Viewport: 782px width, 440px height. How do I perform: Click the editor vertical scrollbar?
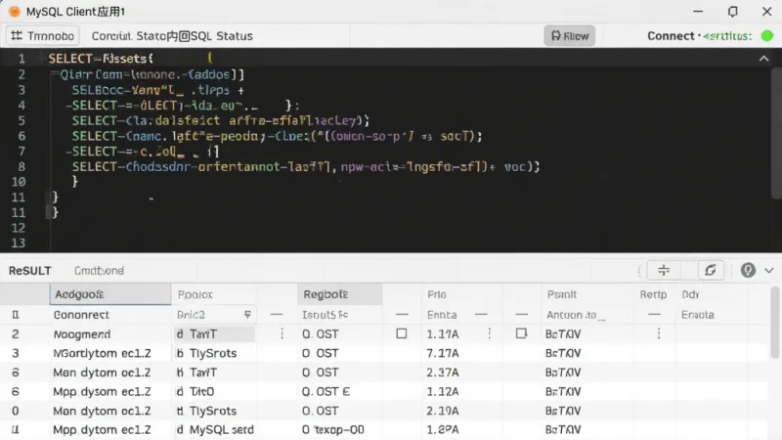tap(776, 134)
